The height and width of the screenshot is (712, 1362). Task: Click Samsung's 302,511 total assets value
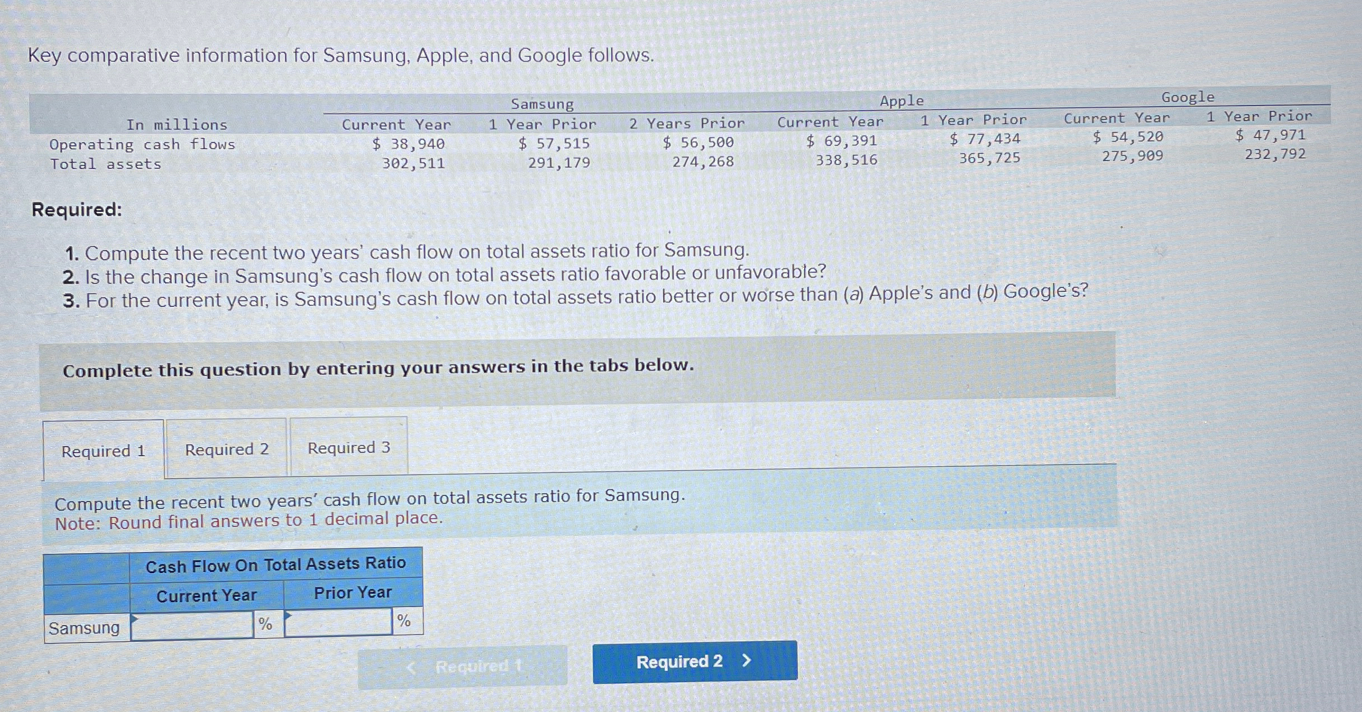(x=414, y=163)
